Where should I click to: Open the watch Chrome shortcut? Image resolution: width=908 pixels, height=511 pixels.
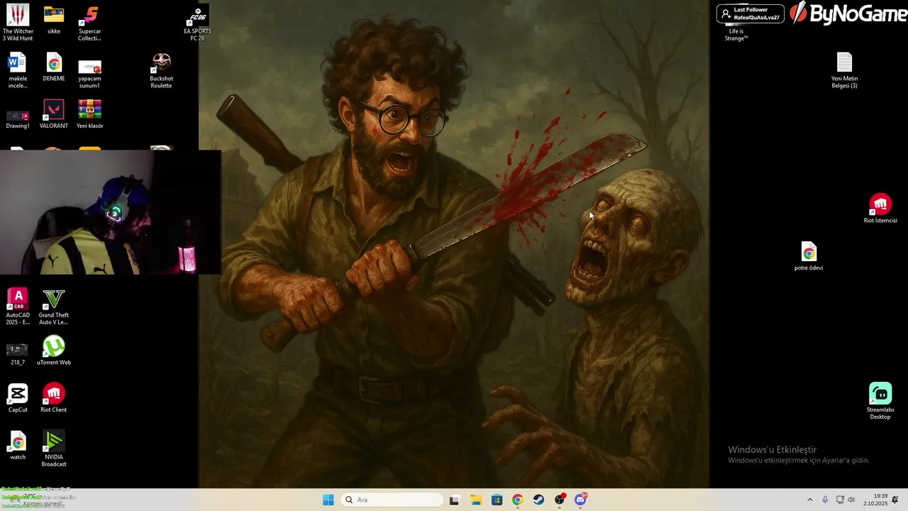pos(18,446)
